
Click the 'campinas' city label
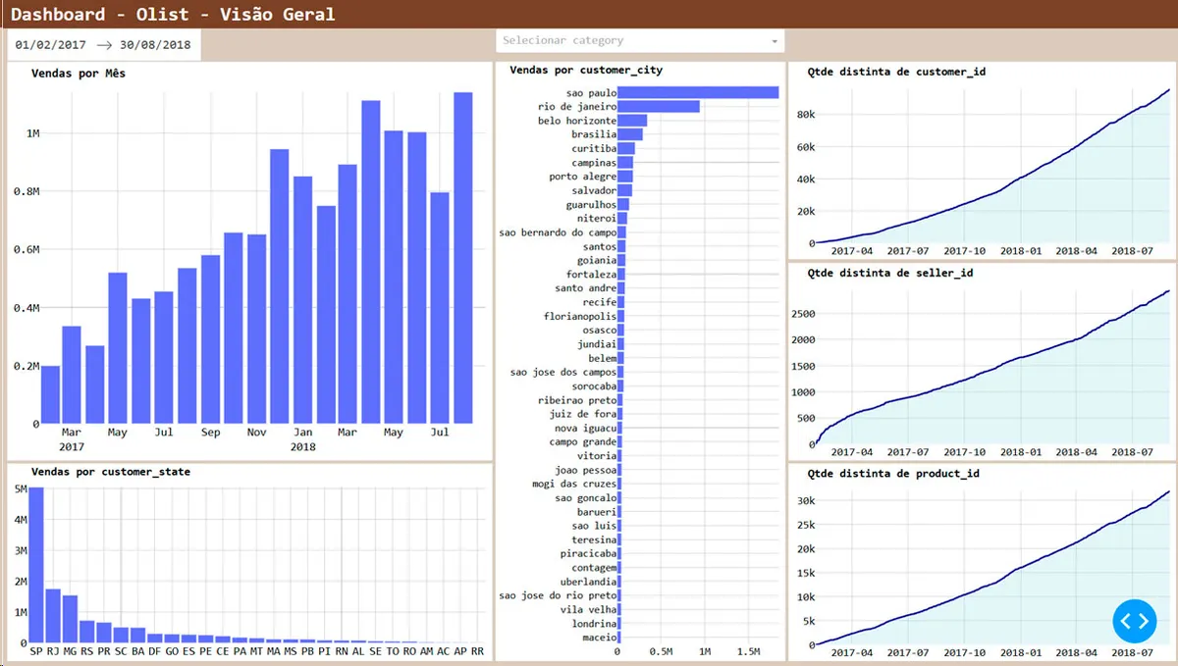coord(594,163)
